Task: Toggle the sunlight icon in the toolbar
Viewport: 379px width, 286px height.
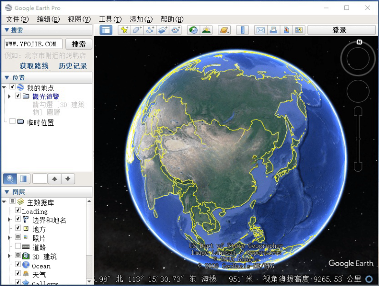Action: (206, 30)
